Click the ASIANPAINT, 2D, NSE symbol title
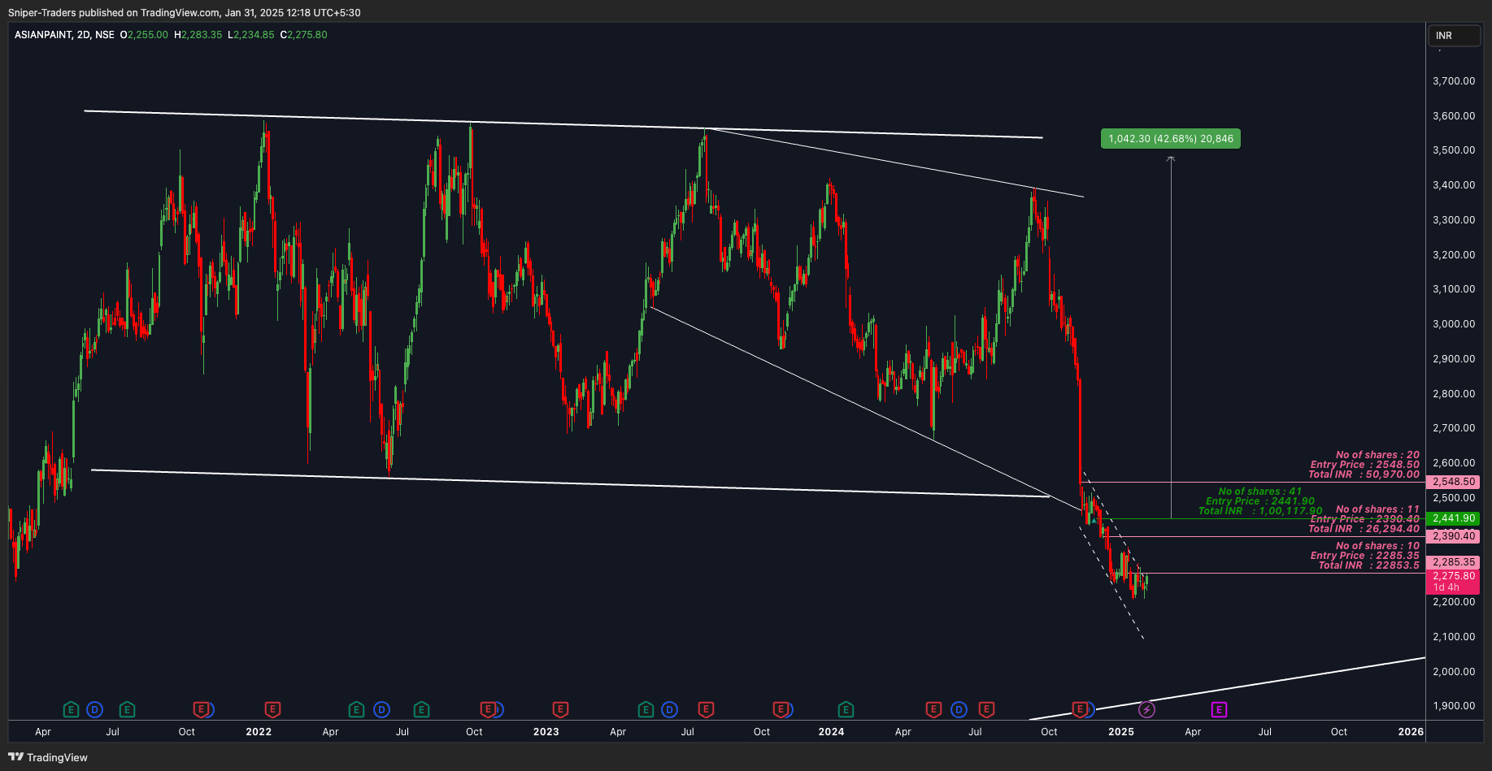 click(64, 35)
